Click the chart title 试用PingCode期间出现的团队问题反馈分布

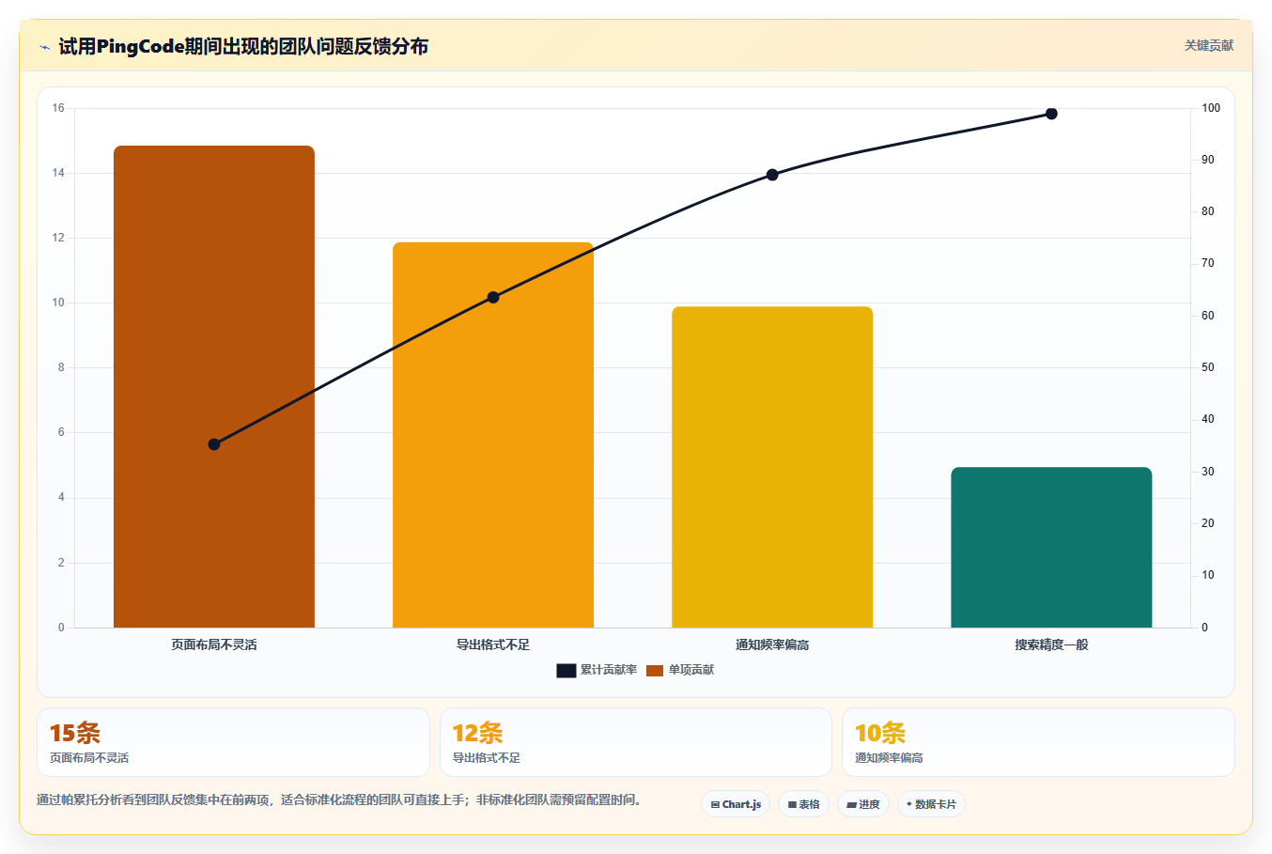tap(243, 46)
